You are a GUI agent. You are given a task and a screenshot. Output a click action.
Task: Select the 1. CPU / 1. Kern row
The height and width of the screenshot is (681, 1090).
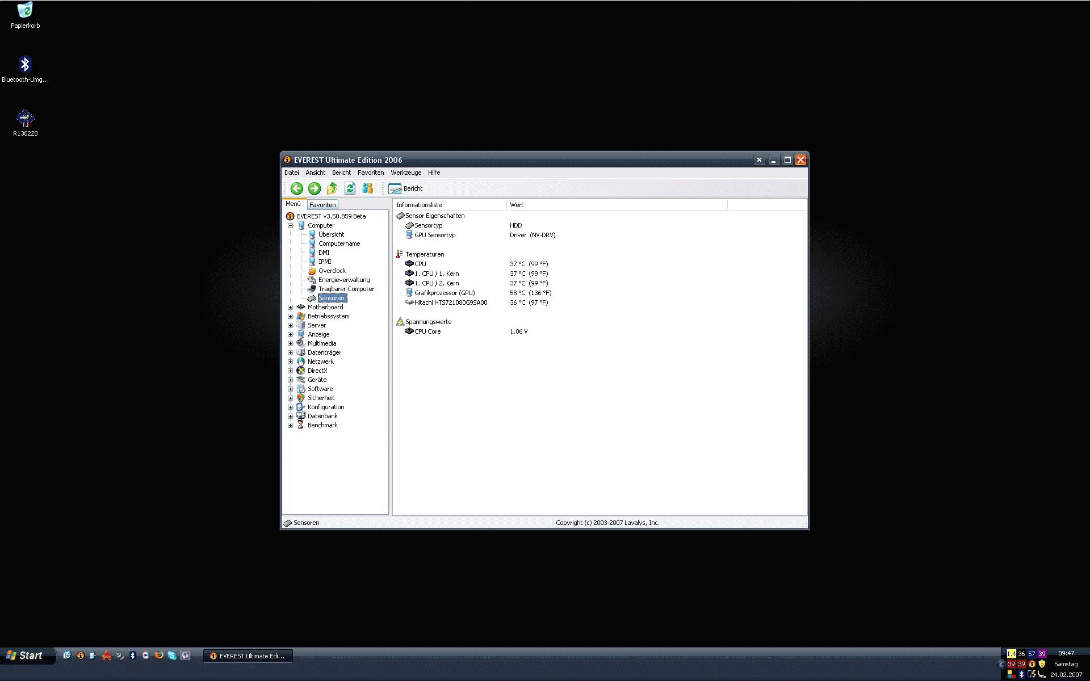[x=599, y=274]
